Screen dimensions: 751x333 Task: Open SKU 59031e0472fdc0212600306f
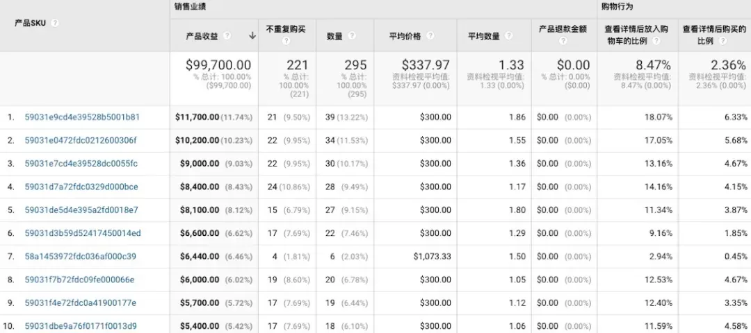(x=81, y=140)
